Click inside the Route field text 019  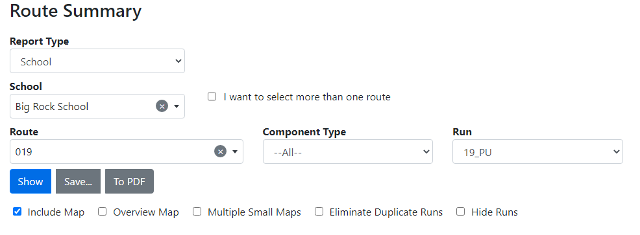(x=23, y=152)
